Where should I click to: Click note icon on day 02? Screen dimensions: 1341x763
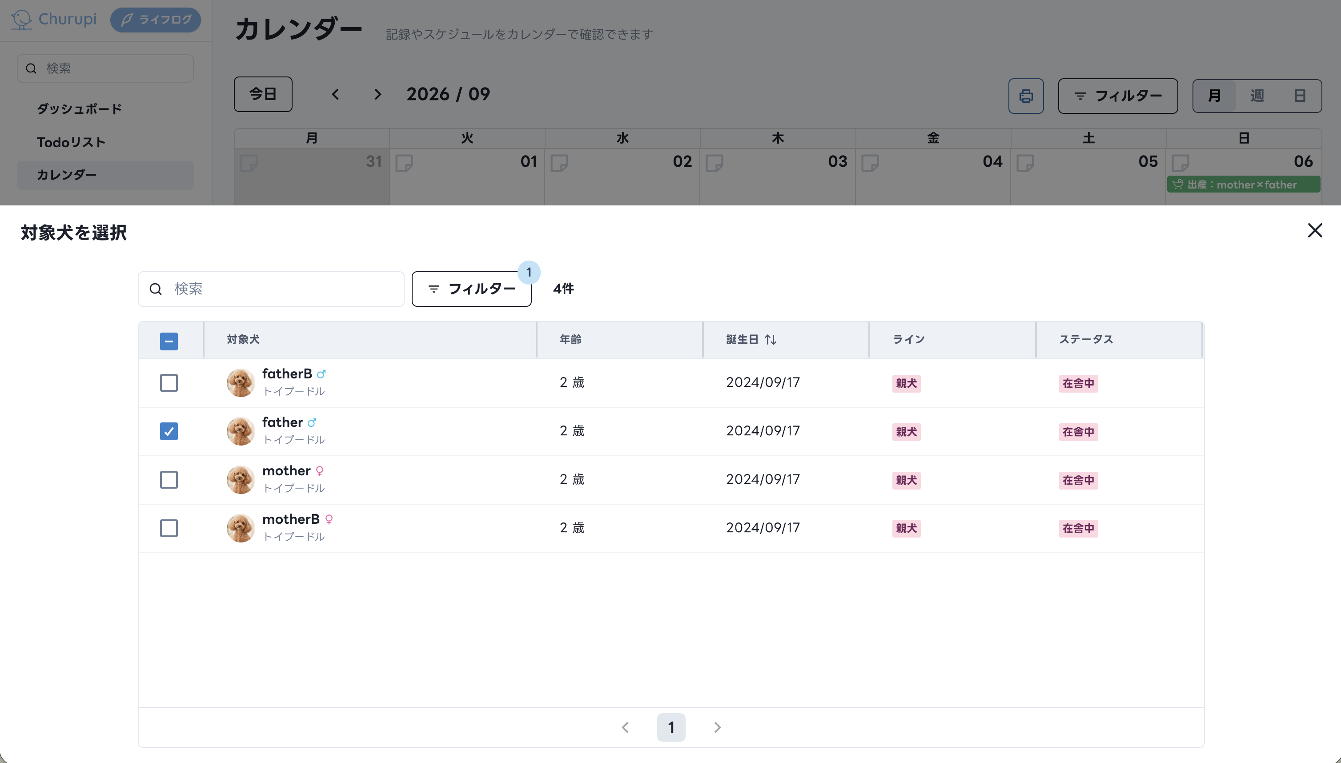(x=559, y=163)
